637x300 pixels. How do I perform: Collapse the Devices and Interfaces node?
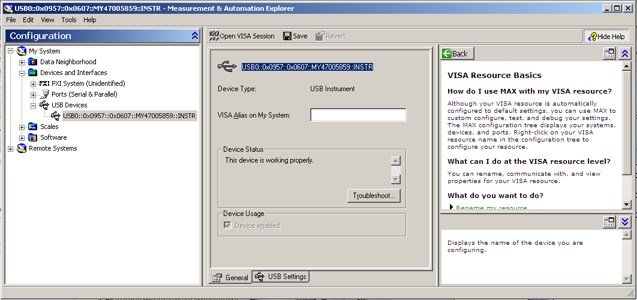[22, 73]
